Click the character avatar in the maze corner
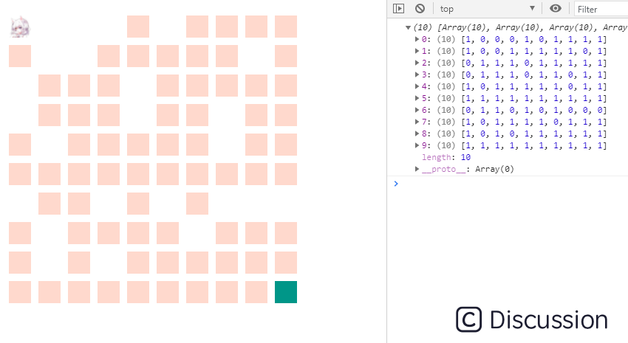Image resolution: width=628 pixels, height=343 pixels. (20, 27)
